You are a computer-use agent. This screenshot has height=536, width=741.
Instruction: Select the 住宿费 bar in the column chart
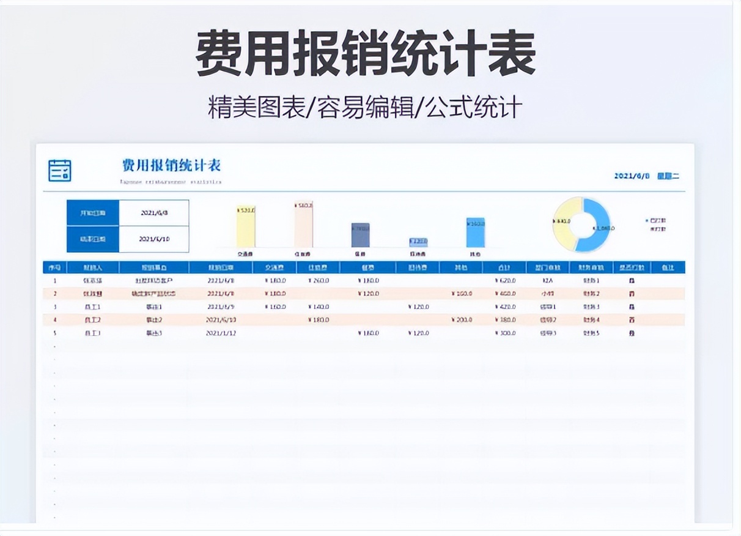[x=303, y=225]
